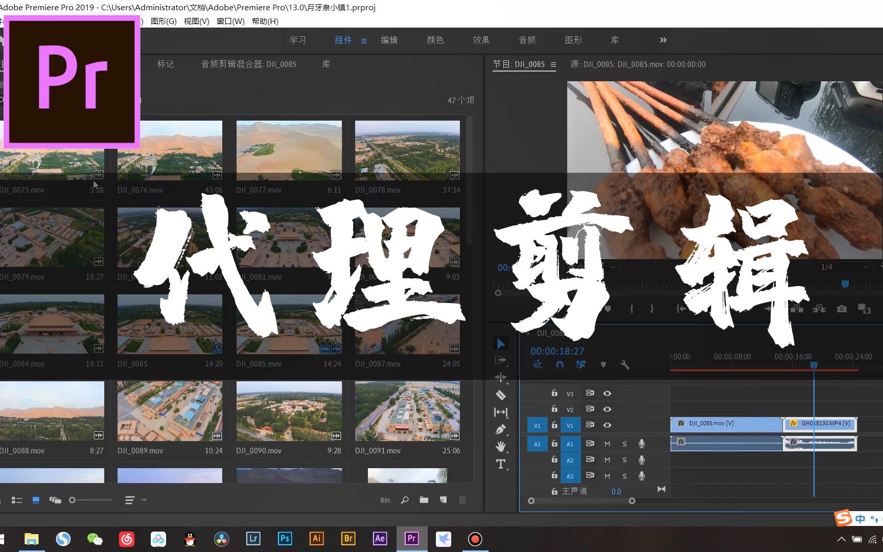Hide track V2 with eye icon

[x=607, y=409]
